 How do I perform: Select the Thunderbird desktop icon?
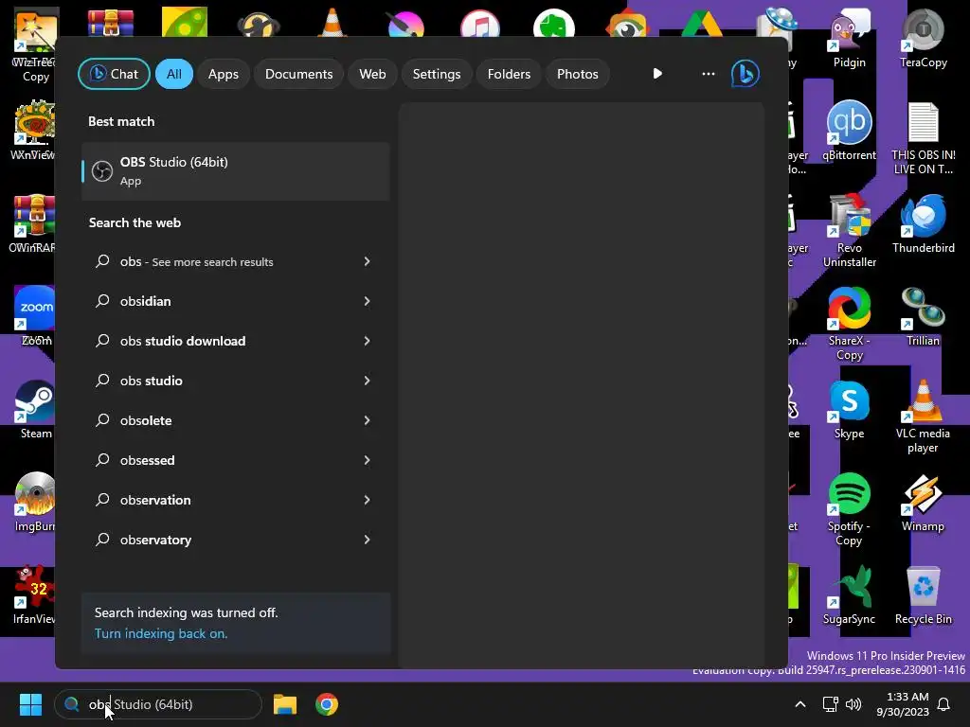(x=923, y=223)
